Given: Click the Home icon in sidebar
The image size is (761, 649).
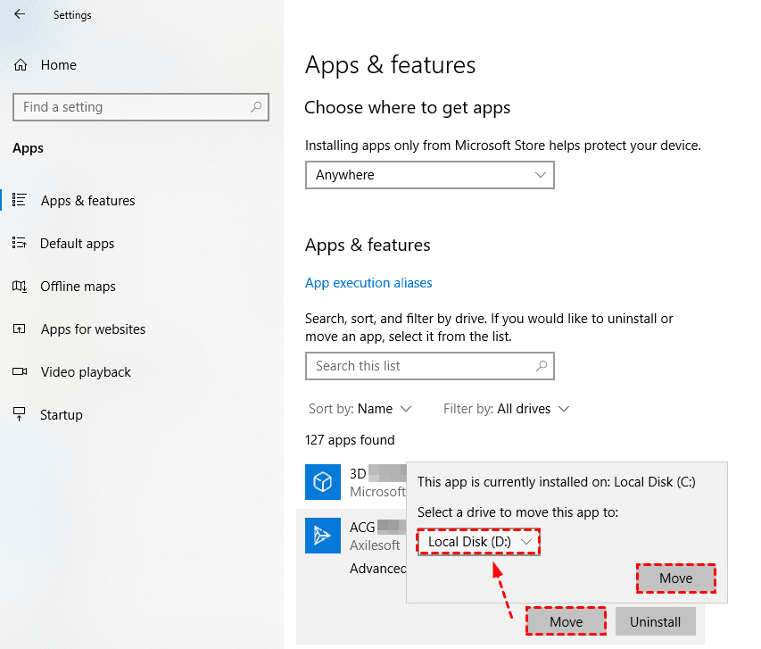Looking at the screenshot, I should pos(21,65).
